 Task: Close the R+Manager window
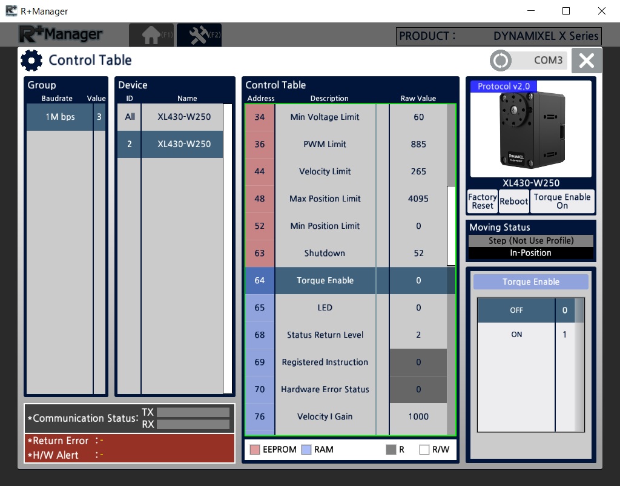point(602,11)
